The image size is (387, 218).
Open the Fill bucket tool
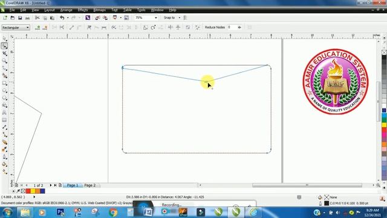pyautogui.click(x=4, y=164)
